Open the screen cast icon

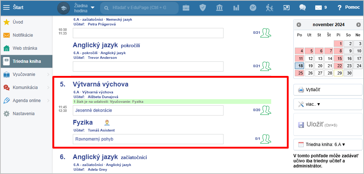[286, 8]
